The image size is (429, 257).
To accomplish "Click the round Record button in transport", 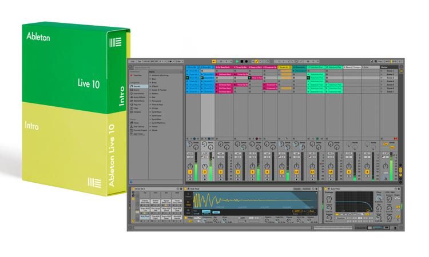I will [246, 62].
